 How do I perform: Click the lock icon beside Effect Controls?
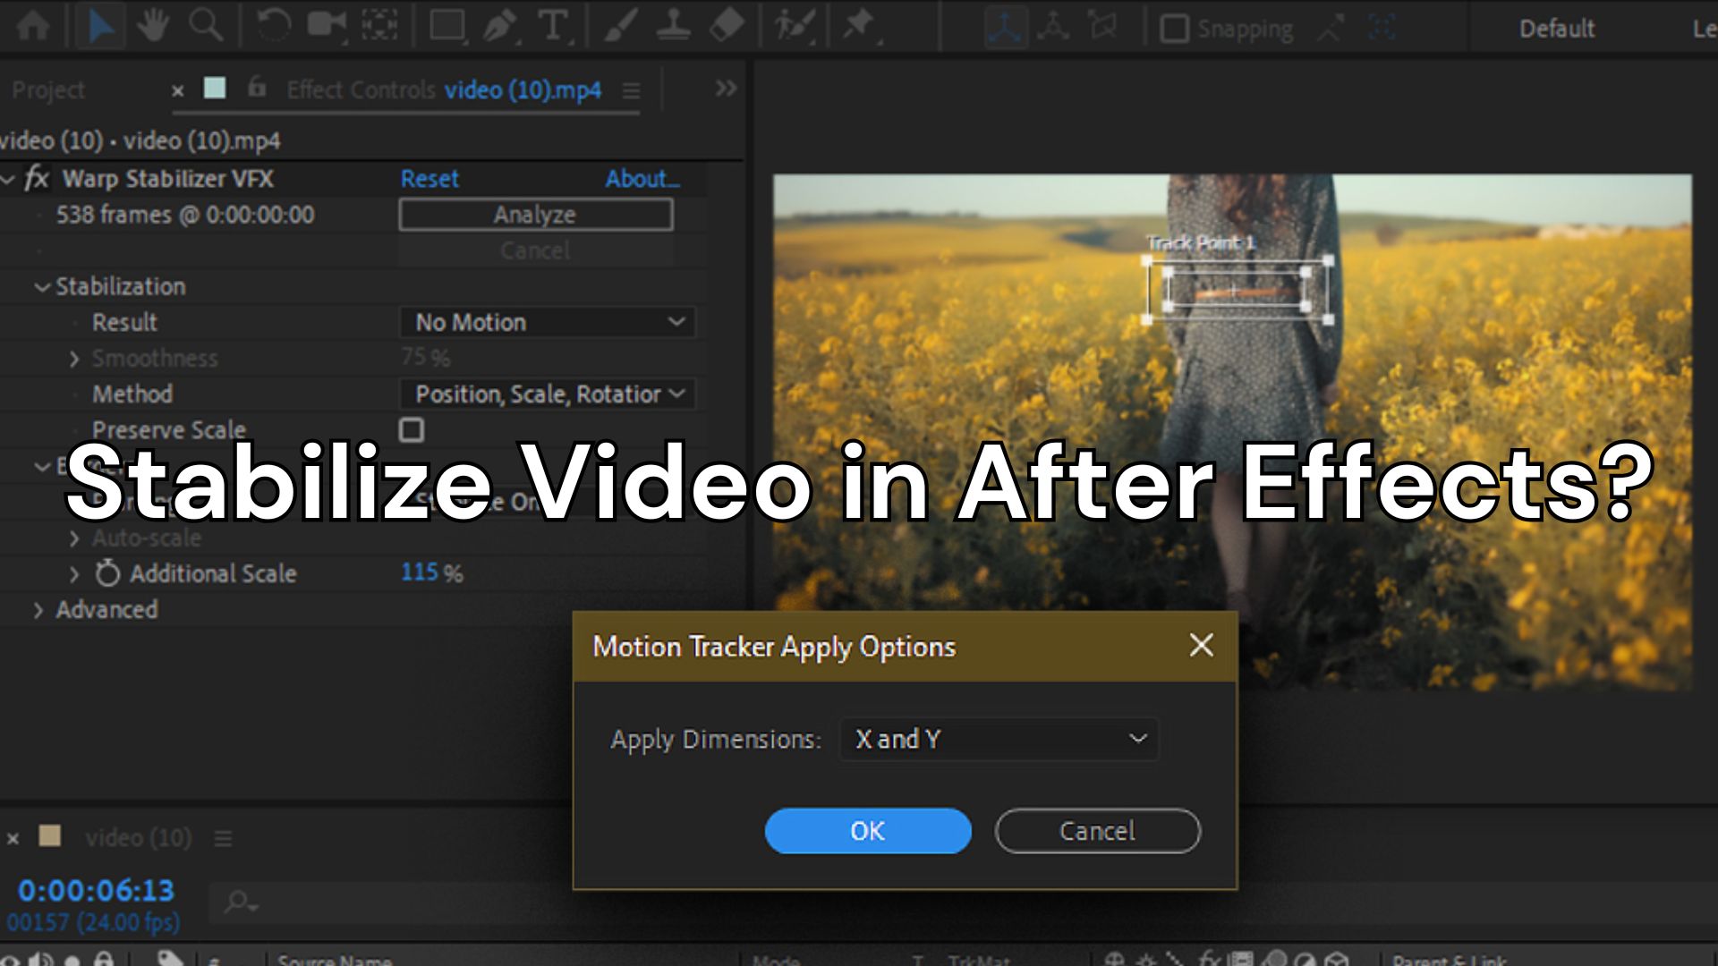click(x=257, y=87)
